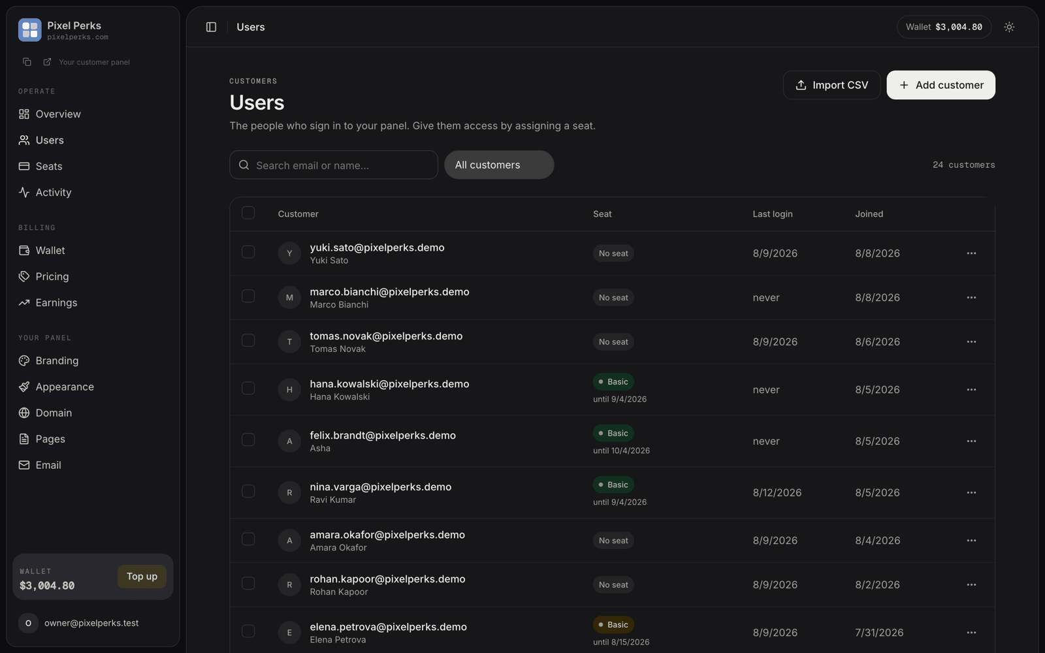1045x653 pixels.
Task: Click the nina.varga@pixelperks.demo email
Action: tap(381, 487)
